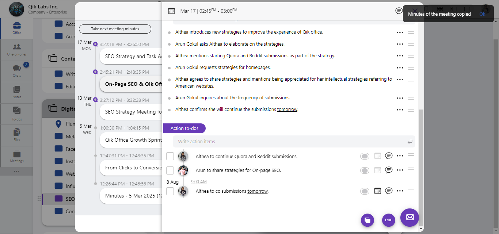The height and width of the screenshot is (234, 499).
Task: Open Chats in the left sidebar
Action: 17,70
